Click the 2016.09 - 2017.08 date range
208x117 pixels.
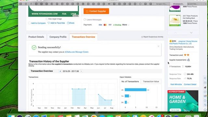tap(71, 71)
